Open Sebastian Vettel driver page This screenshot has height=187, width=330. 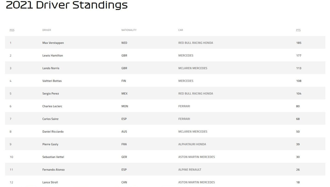[x=53, y=157]
